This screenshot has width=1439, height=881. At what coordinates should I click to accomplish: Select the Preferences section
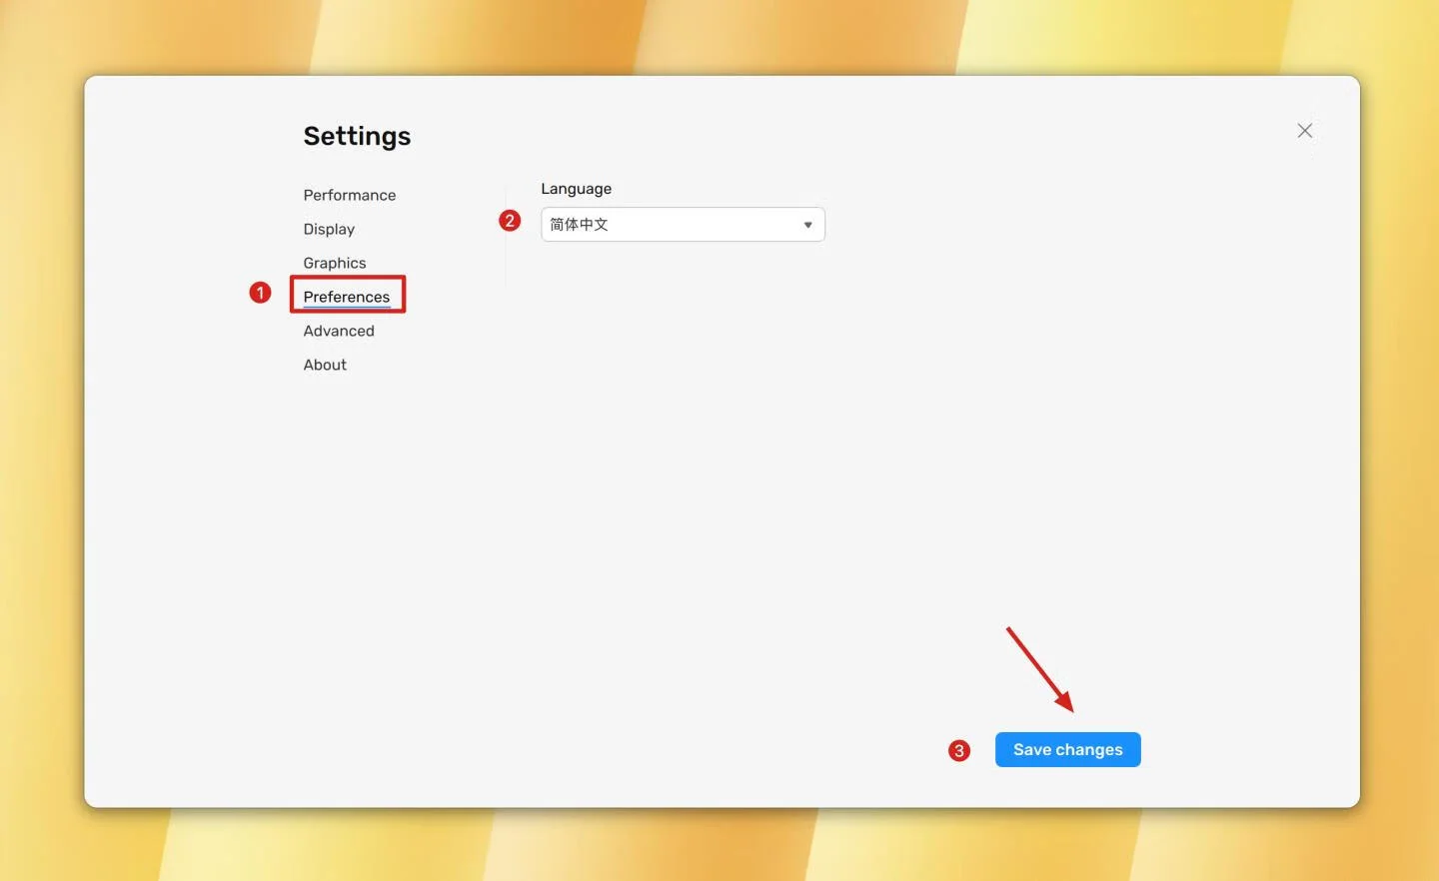346,297
